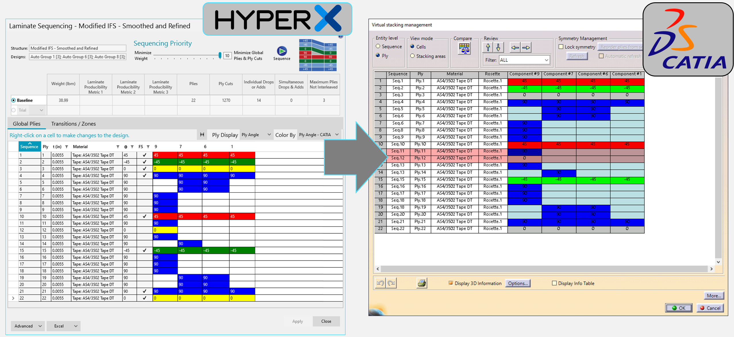The image size is (734, 337).
Task: Select the Trial radio button
Action: (14, 110)
